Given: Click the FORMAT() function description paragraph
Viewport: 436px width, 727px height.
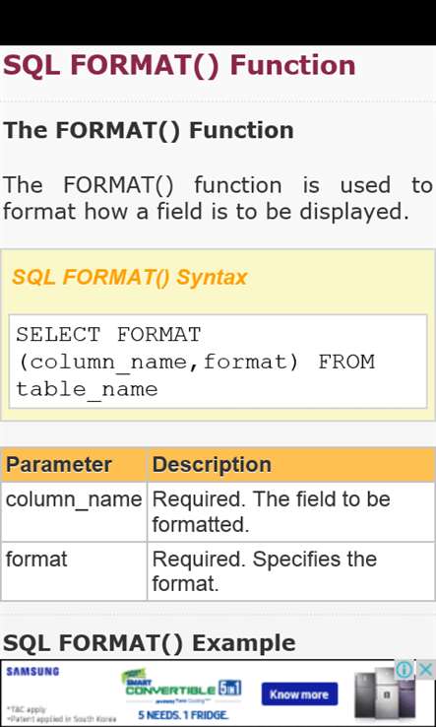Looking at the screenshot, I should pos(218,198).
